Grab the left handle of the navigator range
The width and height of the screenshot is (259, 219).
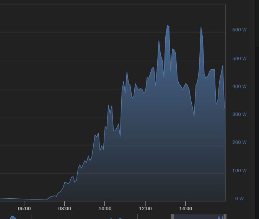[x=172, y=217]
